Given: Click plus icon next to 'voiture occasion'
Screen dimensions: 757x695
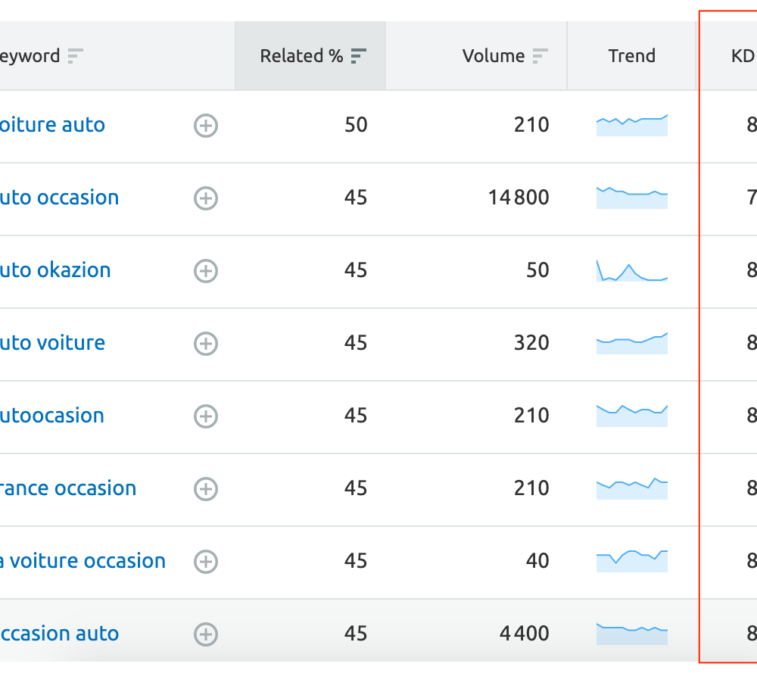Looking at the screenshot, I should click(206, 562).
